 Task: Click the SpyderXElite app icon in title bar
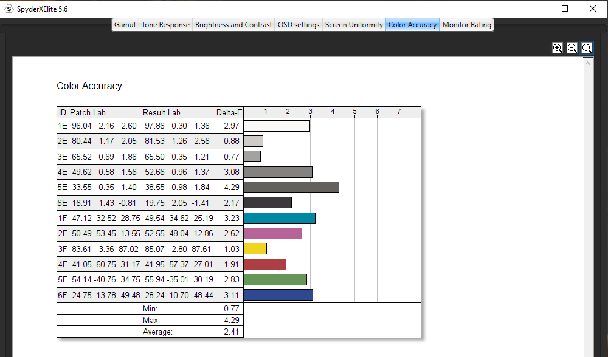point(9,8)
